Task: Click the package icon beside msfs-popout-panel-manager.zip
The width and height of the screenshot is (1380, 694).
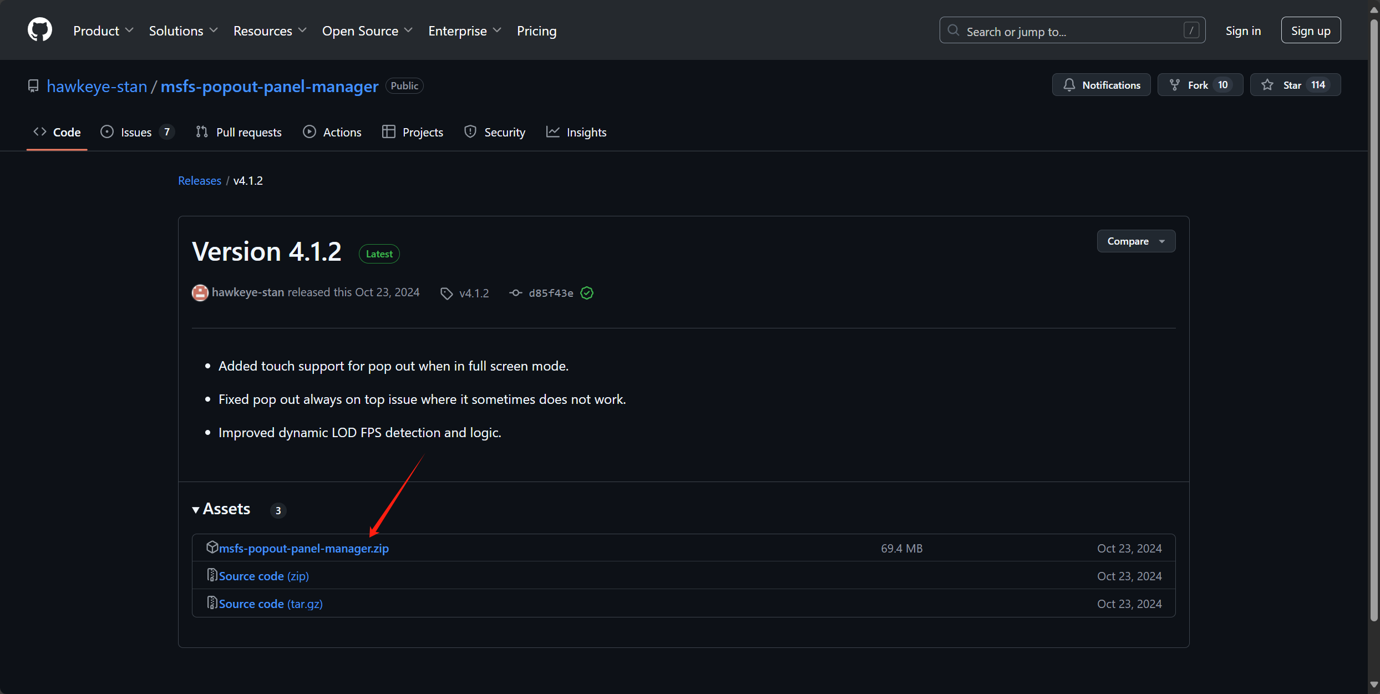Action: (x=212, y=547)
